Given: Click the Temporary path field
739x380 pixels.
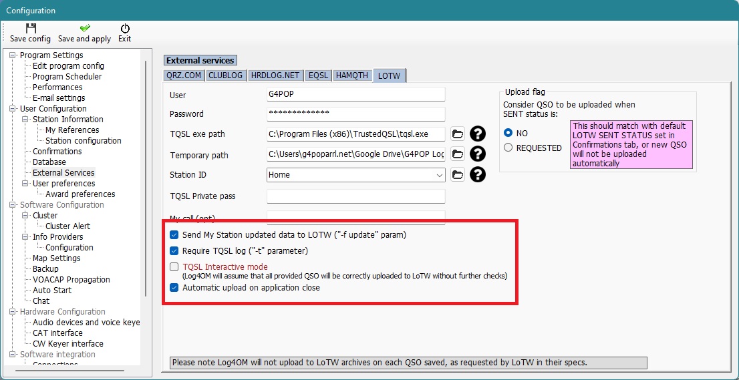Looking at the screenshot, I should (x=356, y=154).
